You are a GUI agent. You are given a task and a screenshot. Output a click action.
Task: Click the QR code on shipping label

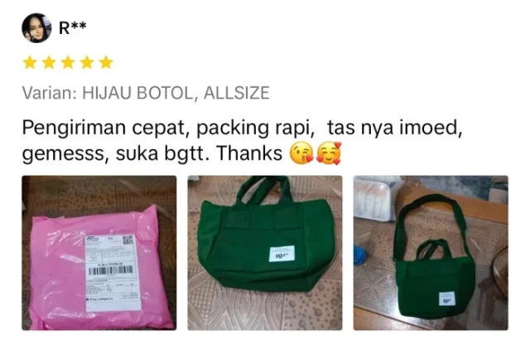point(128,241)
